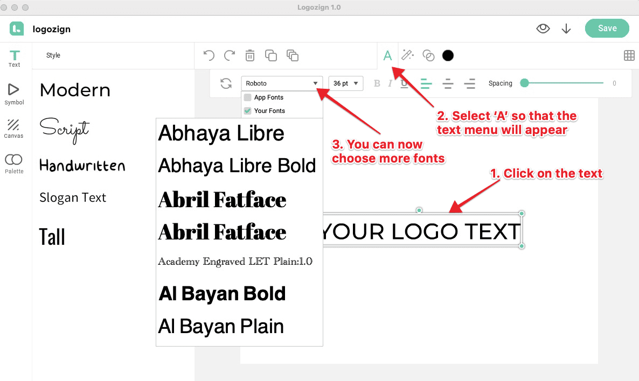
Task: Click the download arrow icon
Action: (566, 29)
